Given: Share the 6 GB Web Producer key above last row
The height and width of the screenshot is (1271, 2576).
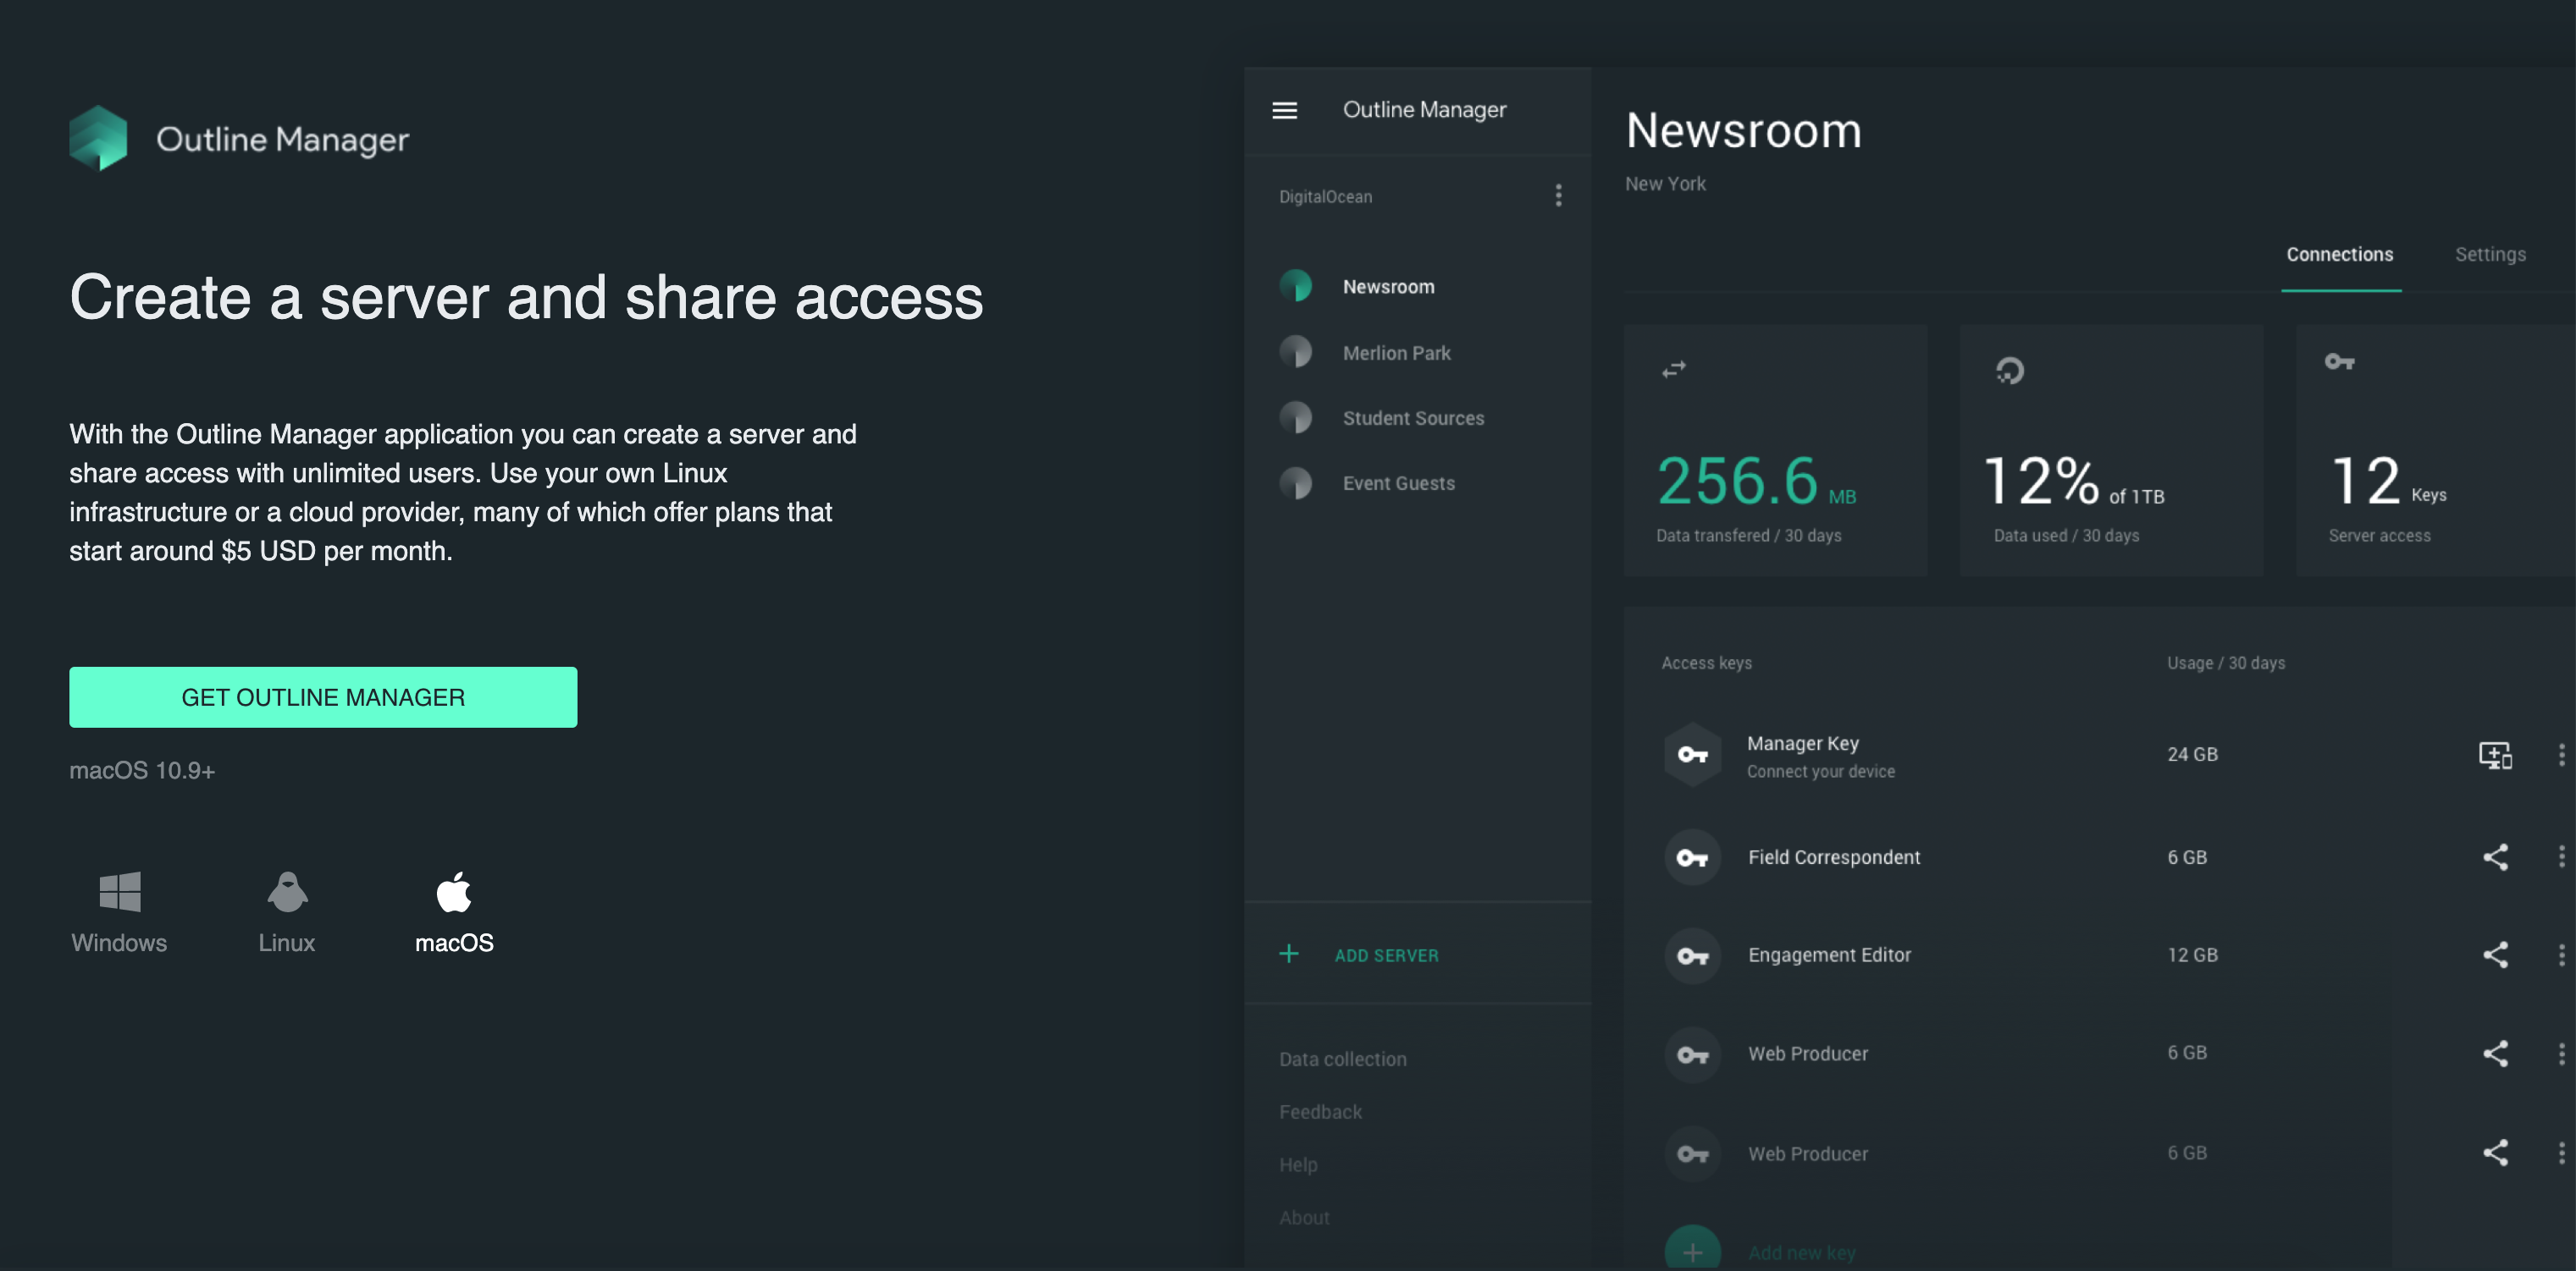Looking at the screenshot, I should point(2495,1054).
